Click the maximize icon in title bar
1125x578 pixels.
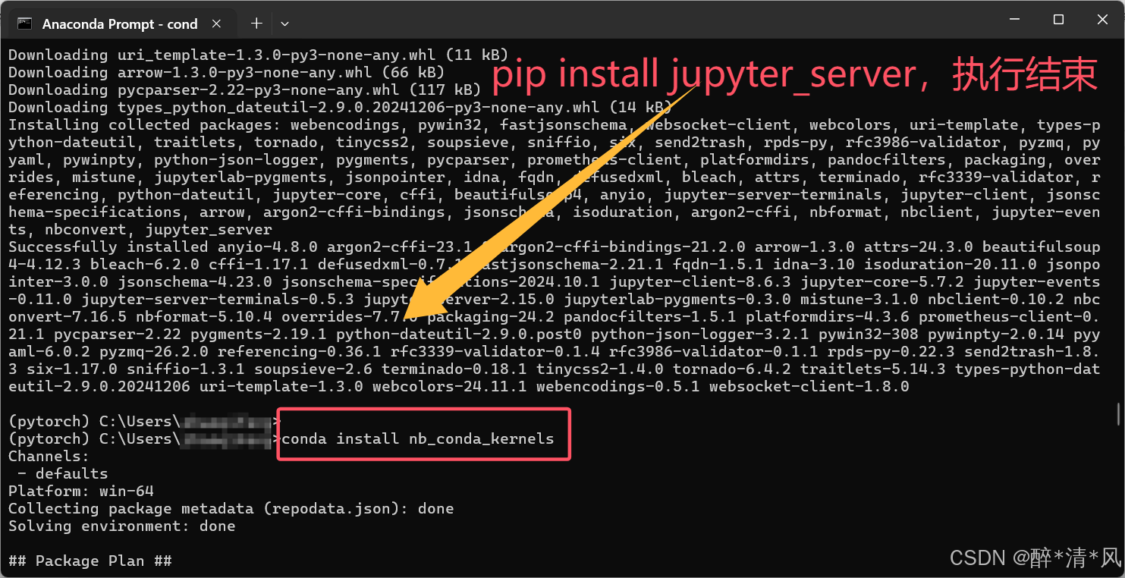(1057, 19)
